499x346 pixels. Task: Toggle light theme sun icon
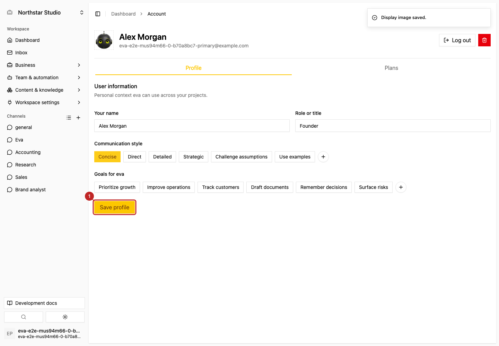click(65, 317)
